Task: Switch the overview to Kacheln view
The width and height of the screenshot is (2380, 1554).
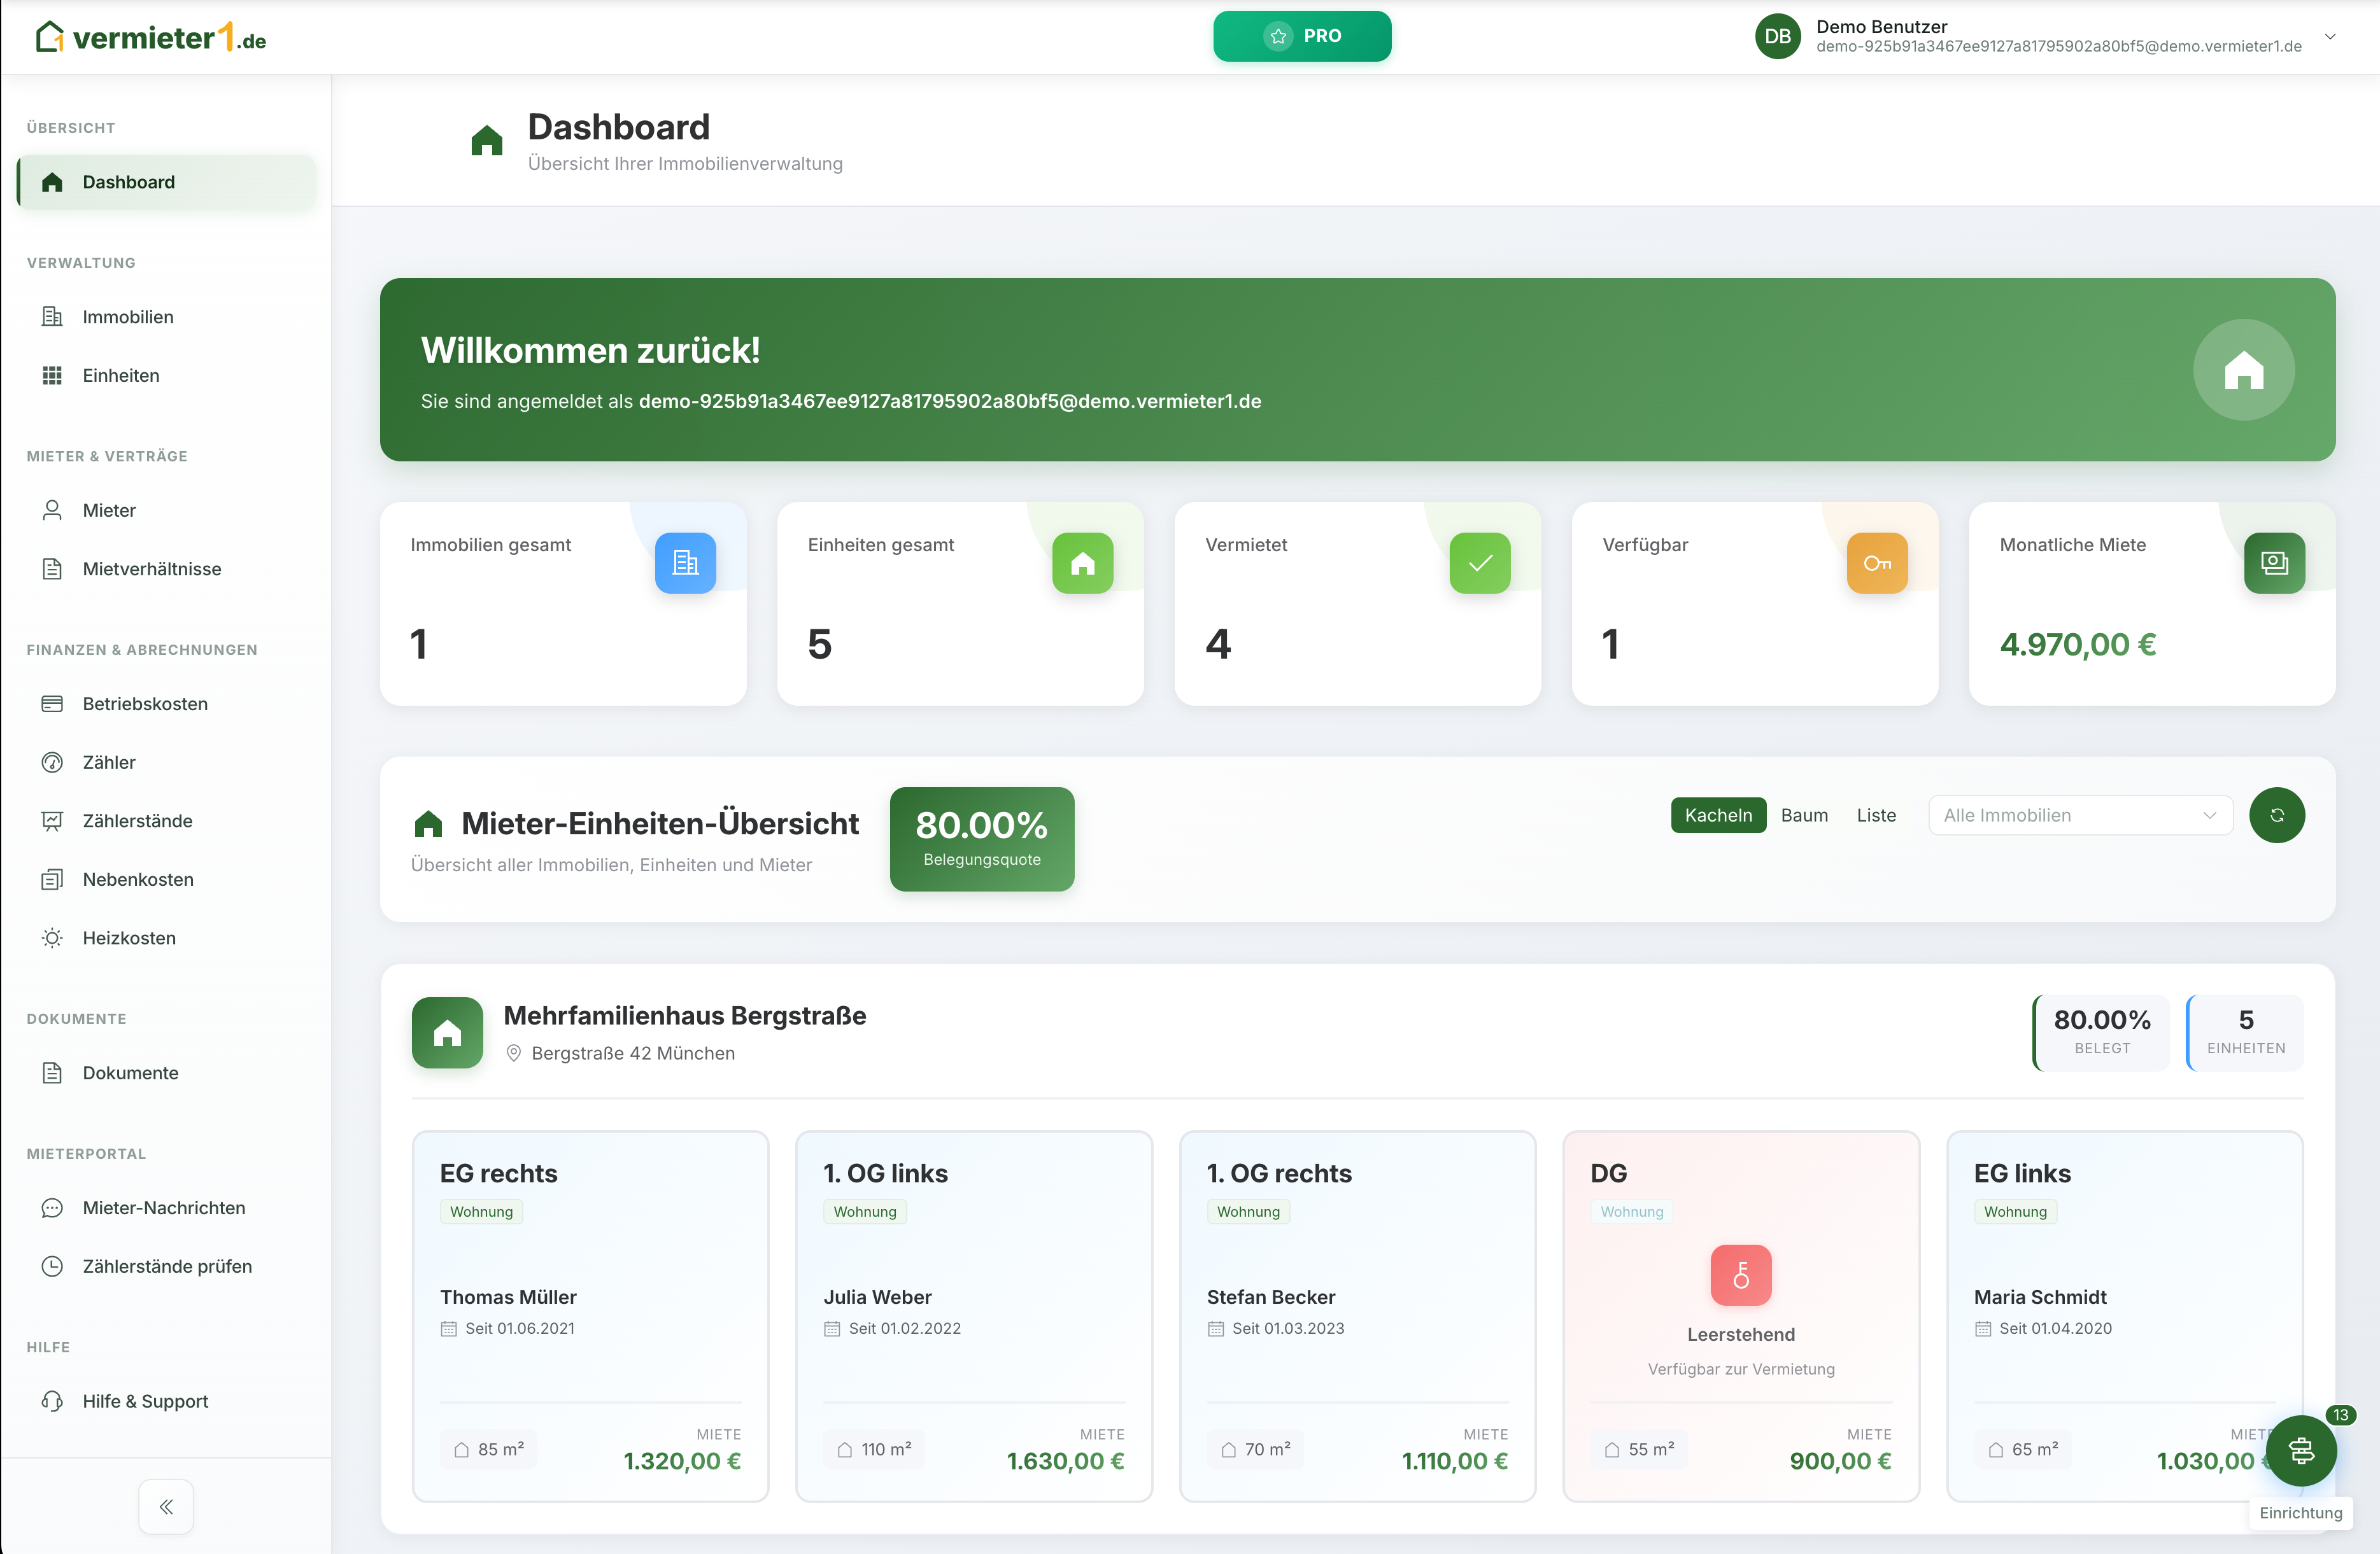Action: pyautogui.click(x=1718, y=815)
